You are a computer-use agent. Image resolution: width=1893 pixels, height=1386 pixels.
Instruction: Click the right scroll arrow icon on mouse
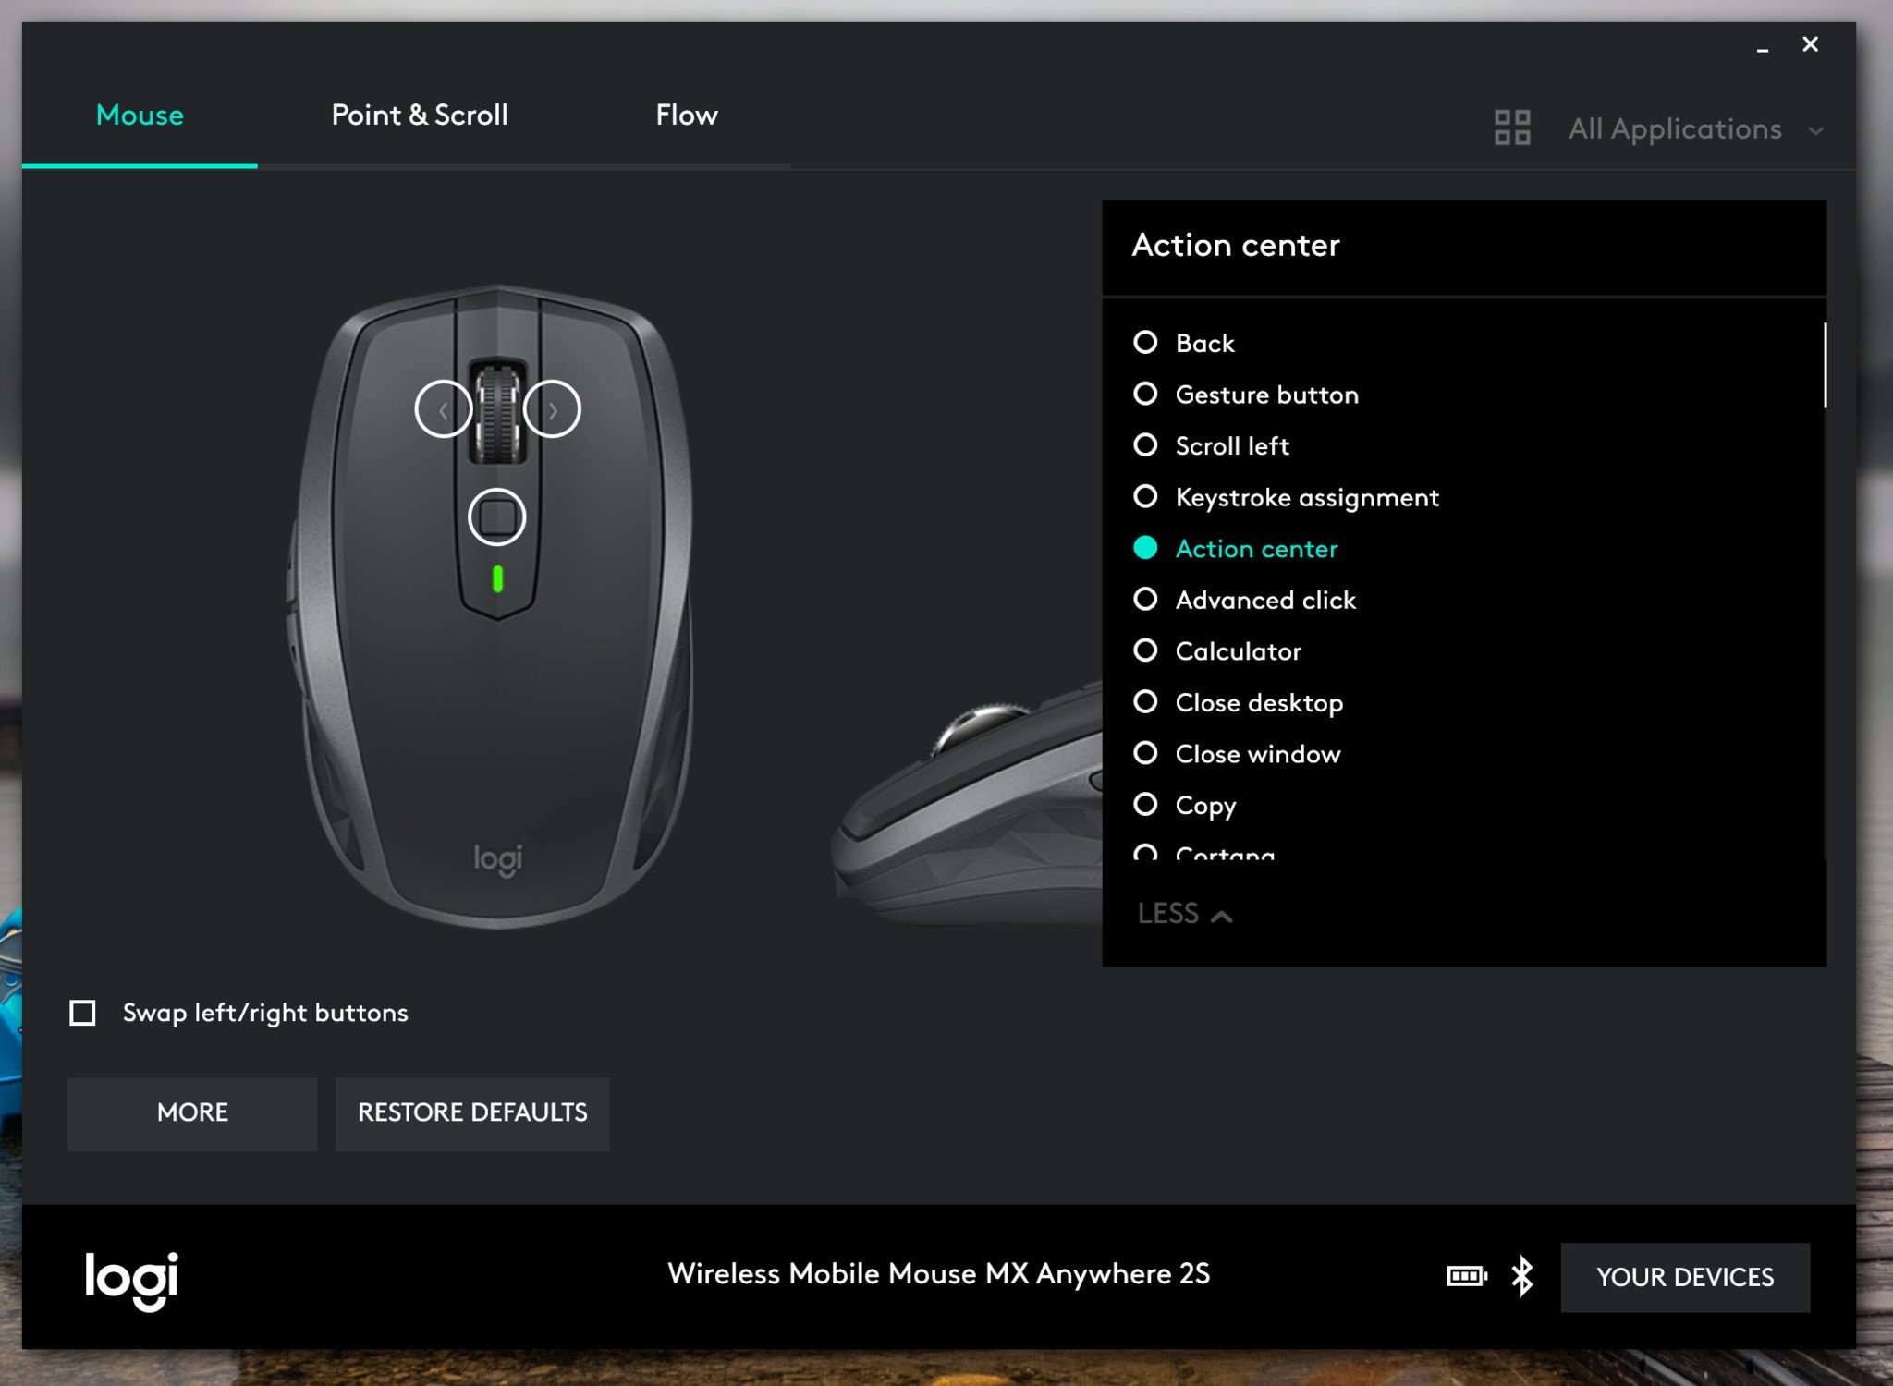click(x=553, y=408)
